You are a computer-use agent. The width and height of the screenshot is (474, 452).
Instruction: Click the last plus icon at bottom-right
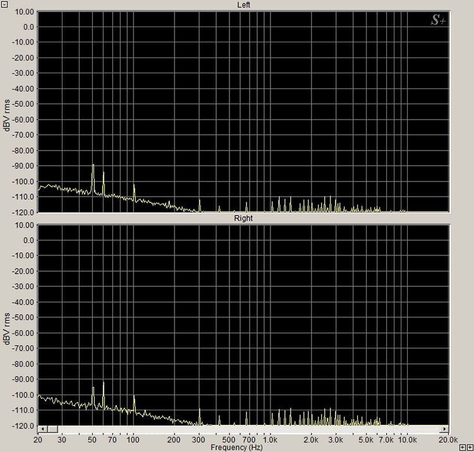point(469,447)
